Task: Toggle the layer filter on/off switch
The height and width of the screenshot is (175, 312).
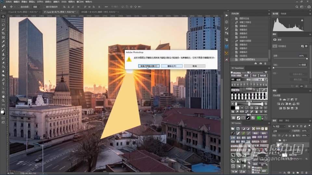Action: tap(309, 126)
